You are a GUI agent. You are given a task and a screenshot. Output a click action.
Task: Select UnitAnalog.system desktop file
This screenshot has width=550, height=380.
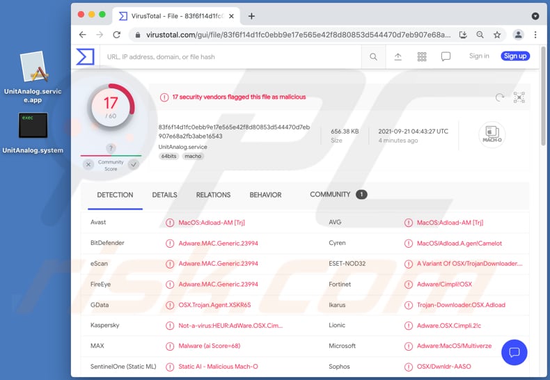click(x=33, y=133)
